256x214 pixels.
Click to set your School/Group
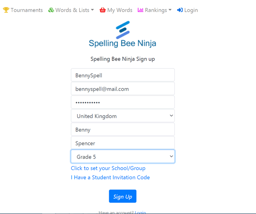point(108,168)
